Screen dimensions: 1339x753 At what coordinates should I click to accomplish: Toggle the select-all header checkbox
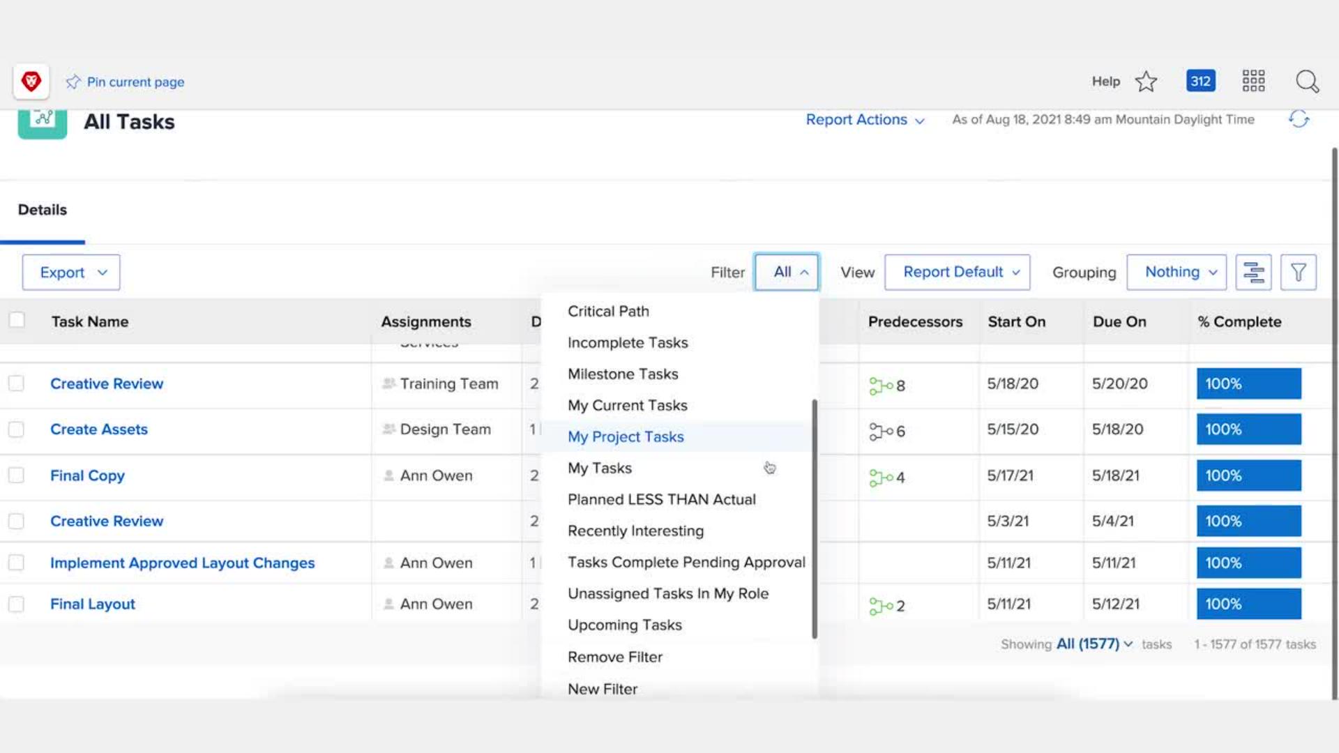pos(17,320)
